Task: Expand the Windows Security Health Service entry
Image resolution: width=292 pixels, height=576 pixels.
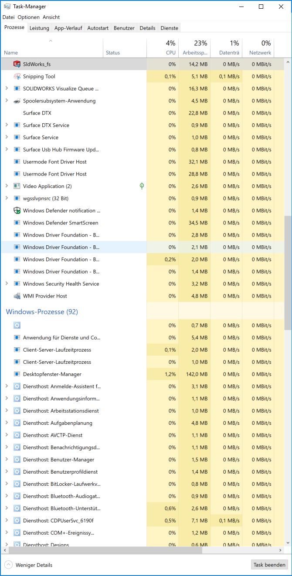Action: coord(7,284)
